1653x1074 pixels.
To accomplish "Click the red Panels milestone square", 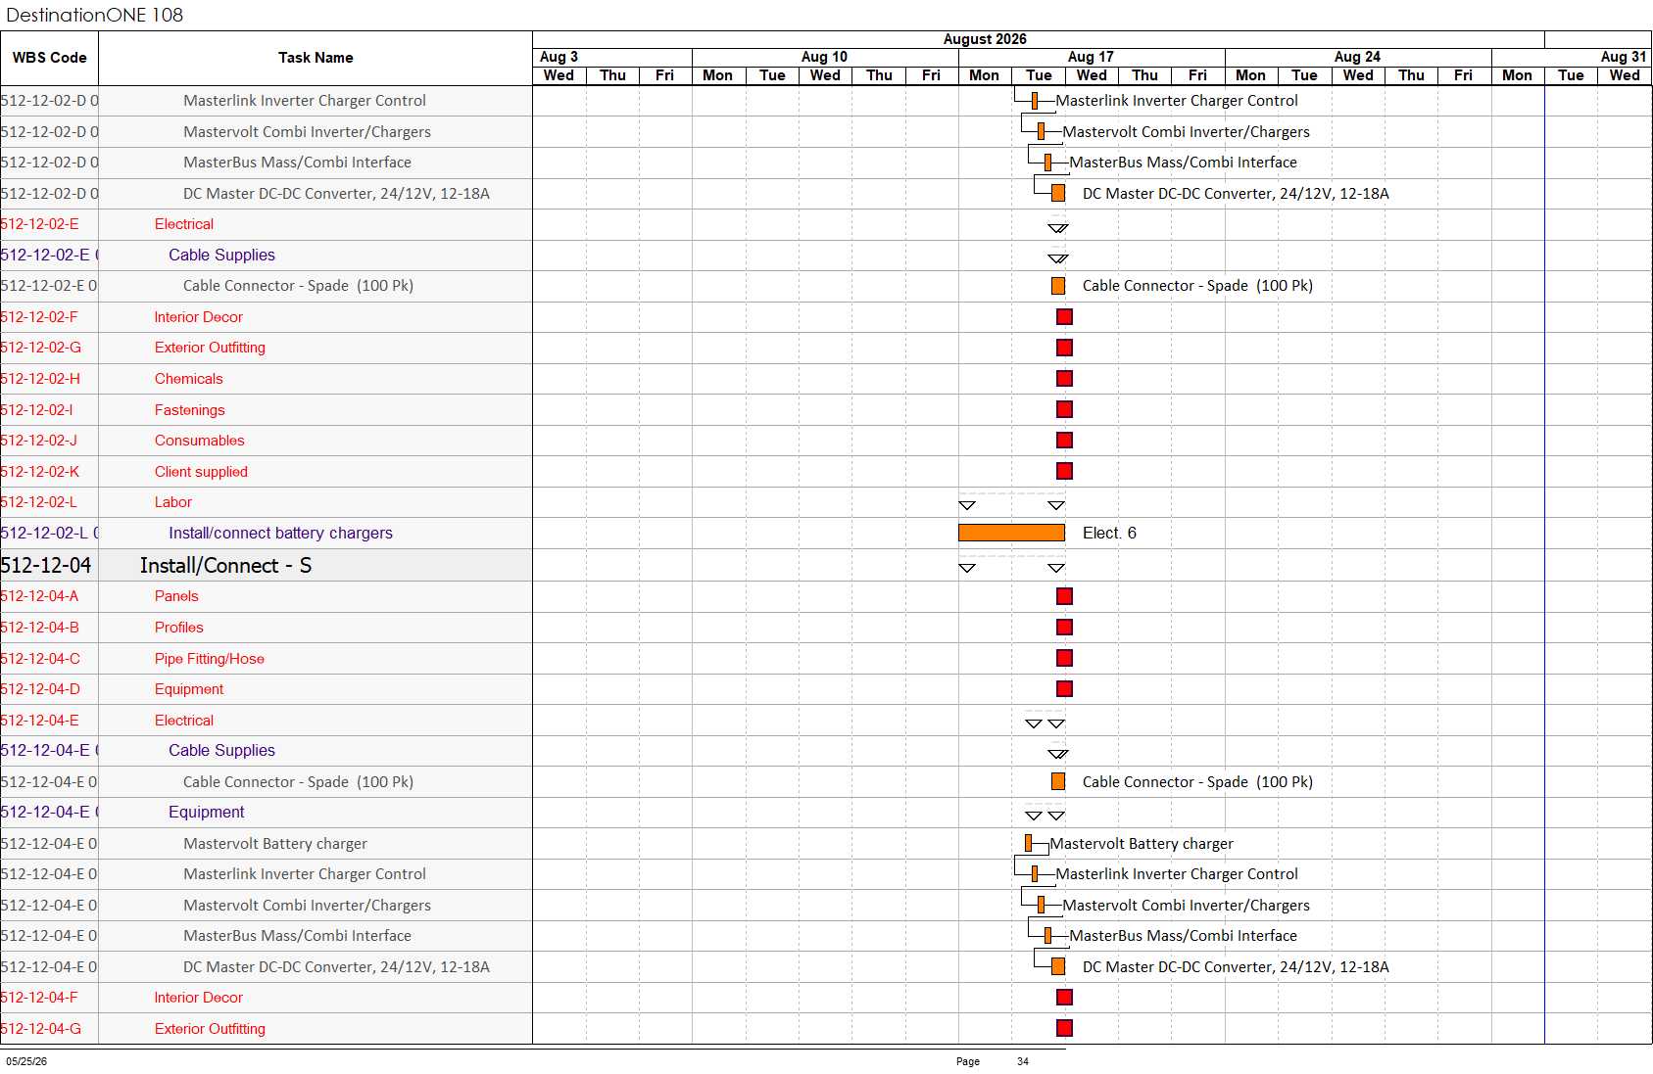I will click(1064, 596).
